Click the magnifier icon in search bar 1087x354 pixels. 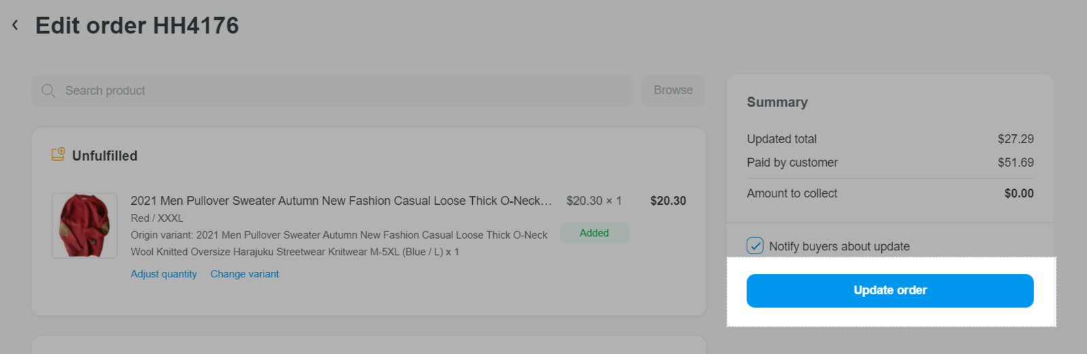click(48, 91)
